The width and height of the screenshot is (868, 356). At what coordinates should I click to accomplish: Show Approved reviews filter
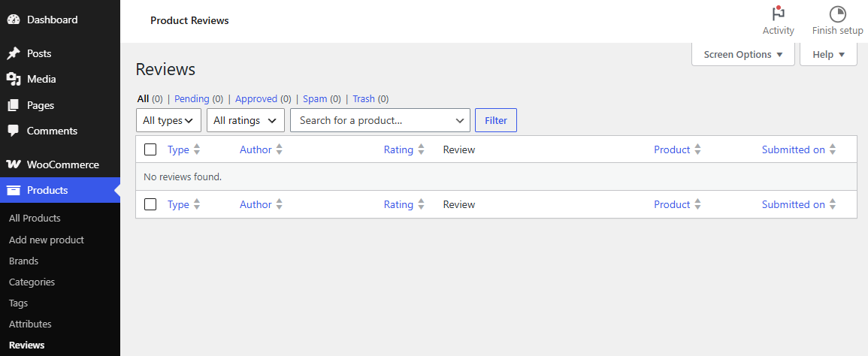coord(256,98)
